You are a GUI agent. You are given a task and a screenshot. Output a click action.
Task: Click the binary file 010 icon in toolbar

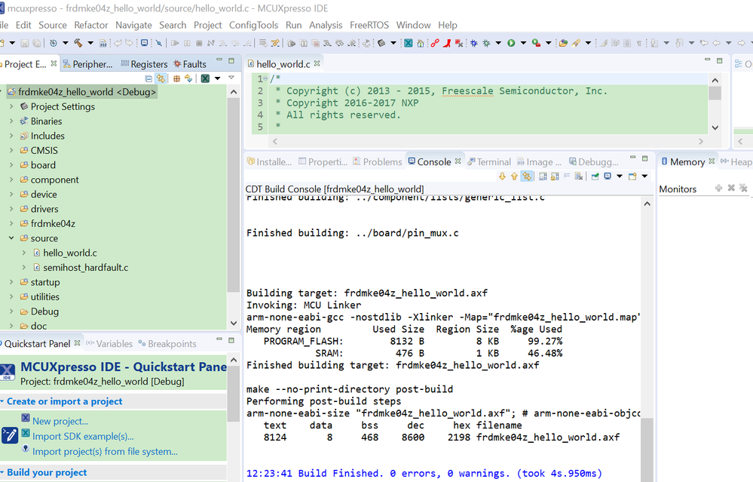pos(103,43)
